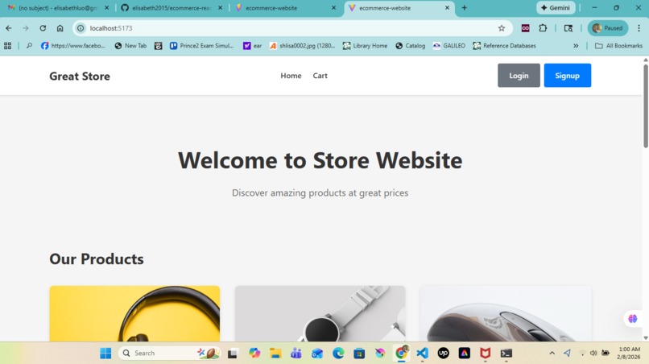
Task: Go to the Home nav link
Action: [x=291, y=76]
